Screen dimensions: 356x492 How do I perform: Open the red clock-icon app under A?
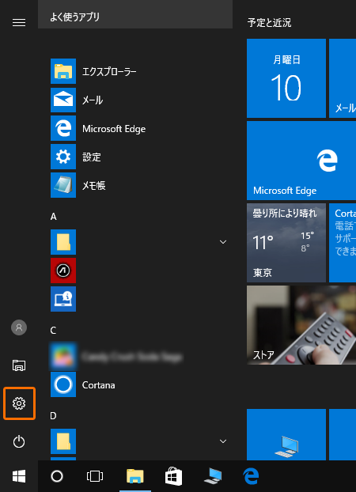[63, 271]
